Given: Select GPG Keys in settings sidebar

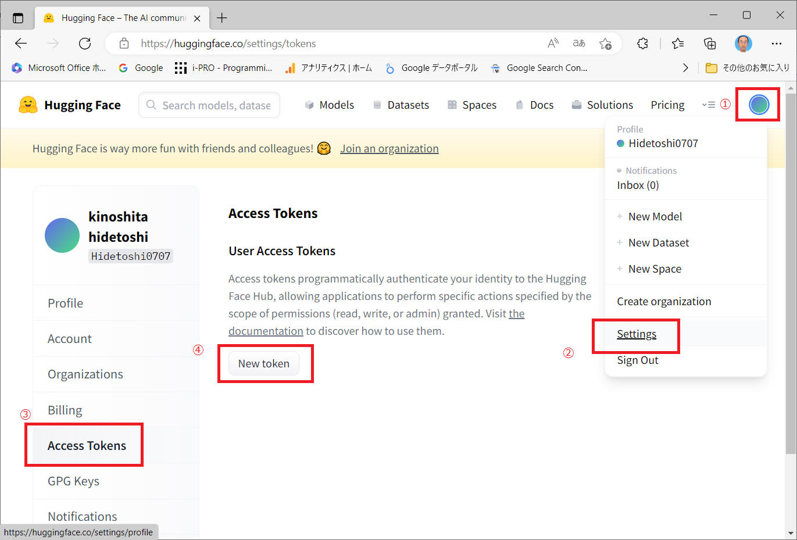Looking at the screenshot, I should coord(116,481).
